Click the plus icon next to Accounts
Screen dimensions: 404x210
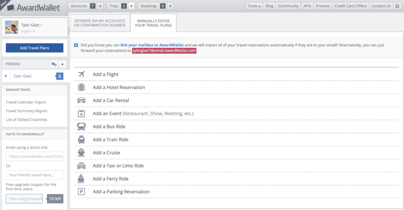100,6
